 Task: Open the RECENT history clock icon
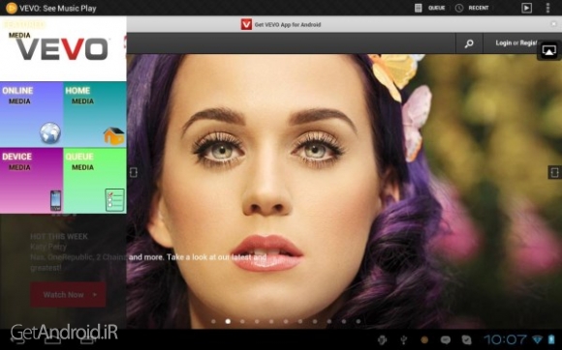[459, 8]
